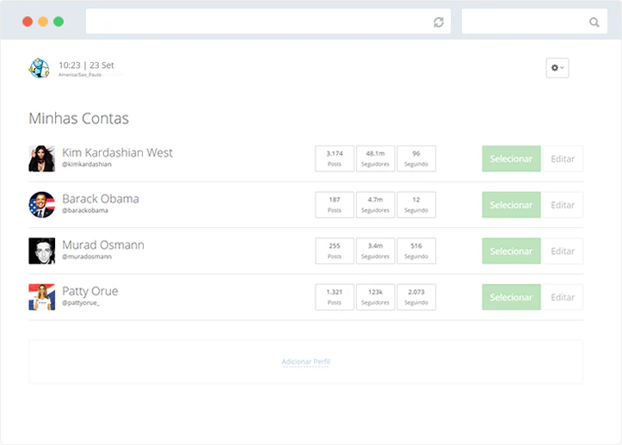Click Barack Obama's 187 Posts box

point(335,205)
